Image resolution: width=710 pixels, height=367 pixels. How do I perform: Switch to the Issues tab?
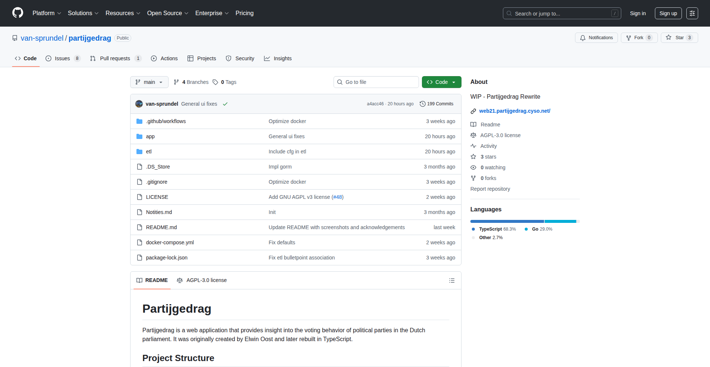point(62,58)
